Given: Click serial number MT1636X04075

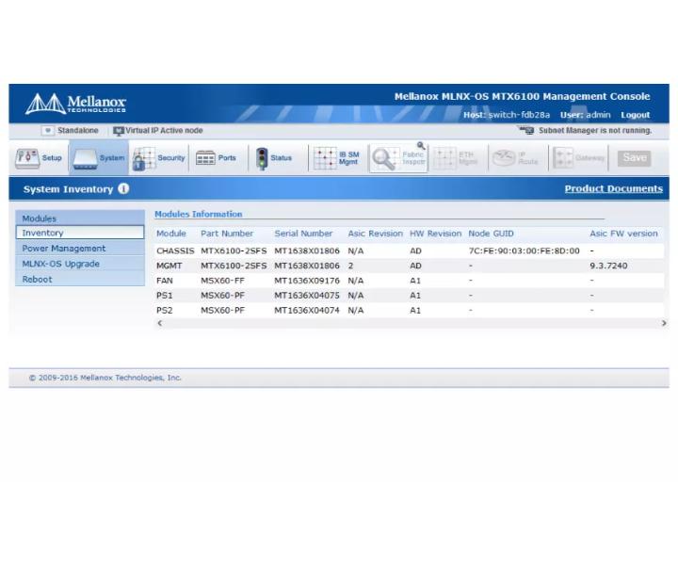Looking at the screenshot, I should click(x=307, y=296).
